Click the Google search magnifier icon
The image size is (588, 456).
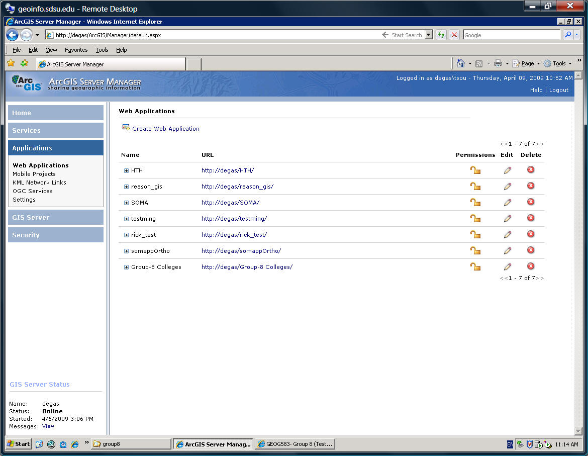[x=568, y=35]
